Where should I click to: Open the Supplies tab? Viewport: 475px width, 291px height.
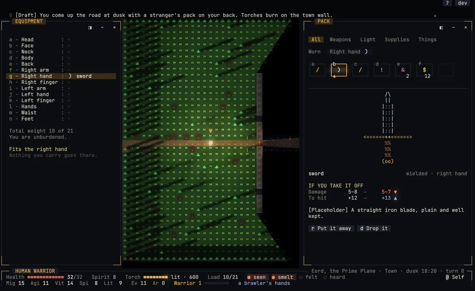click(x=397, y=40)
